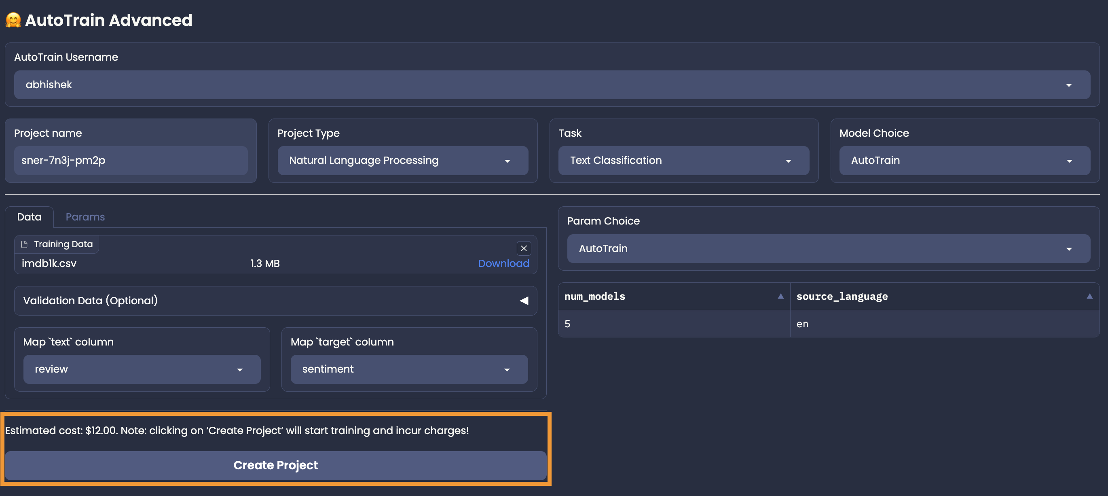Click the Project name input field
This screenshot has width=1108, height=496.
[130, 161]
